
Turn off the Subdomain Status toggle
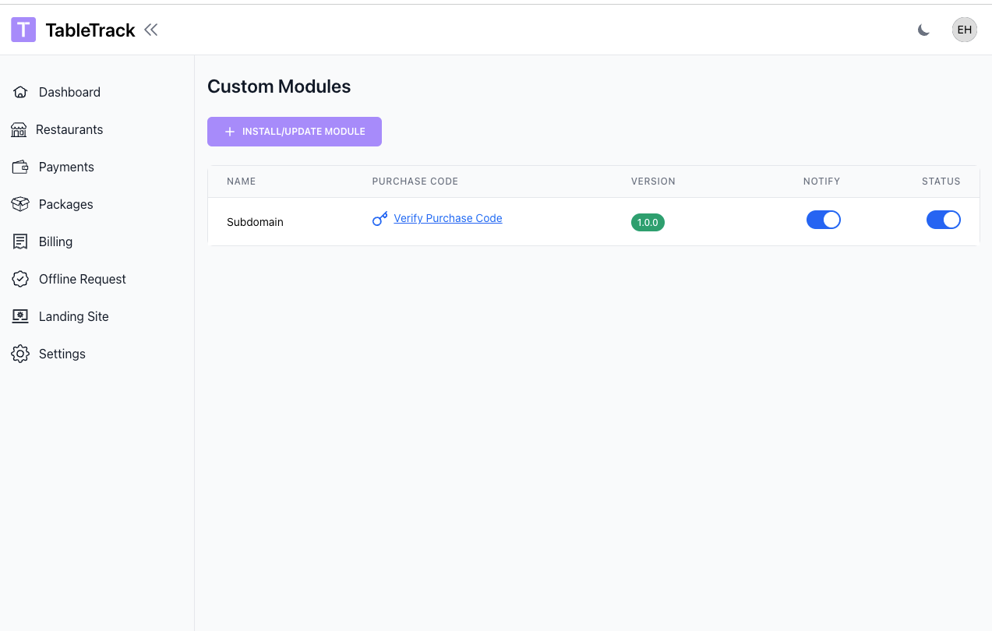pyautogui.click(x=943, y=220)
